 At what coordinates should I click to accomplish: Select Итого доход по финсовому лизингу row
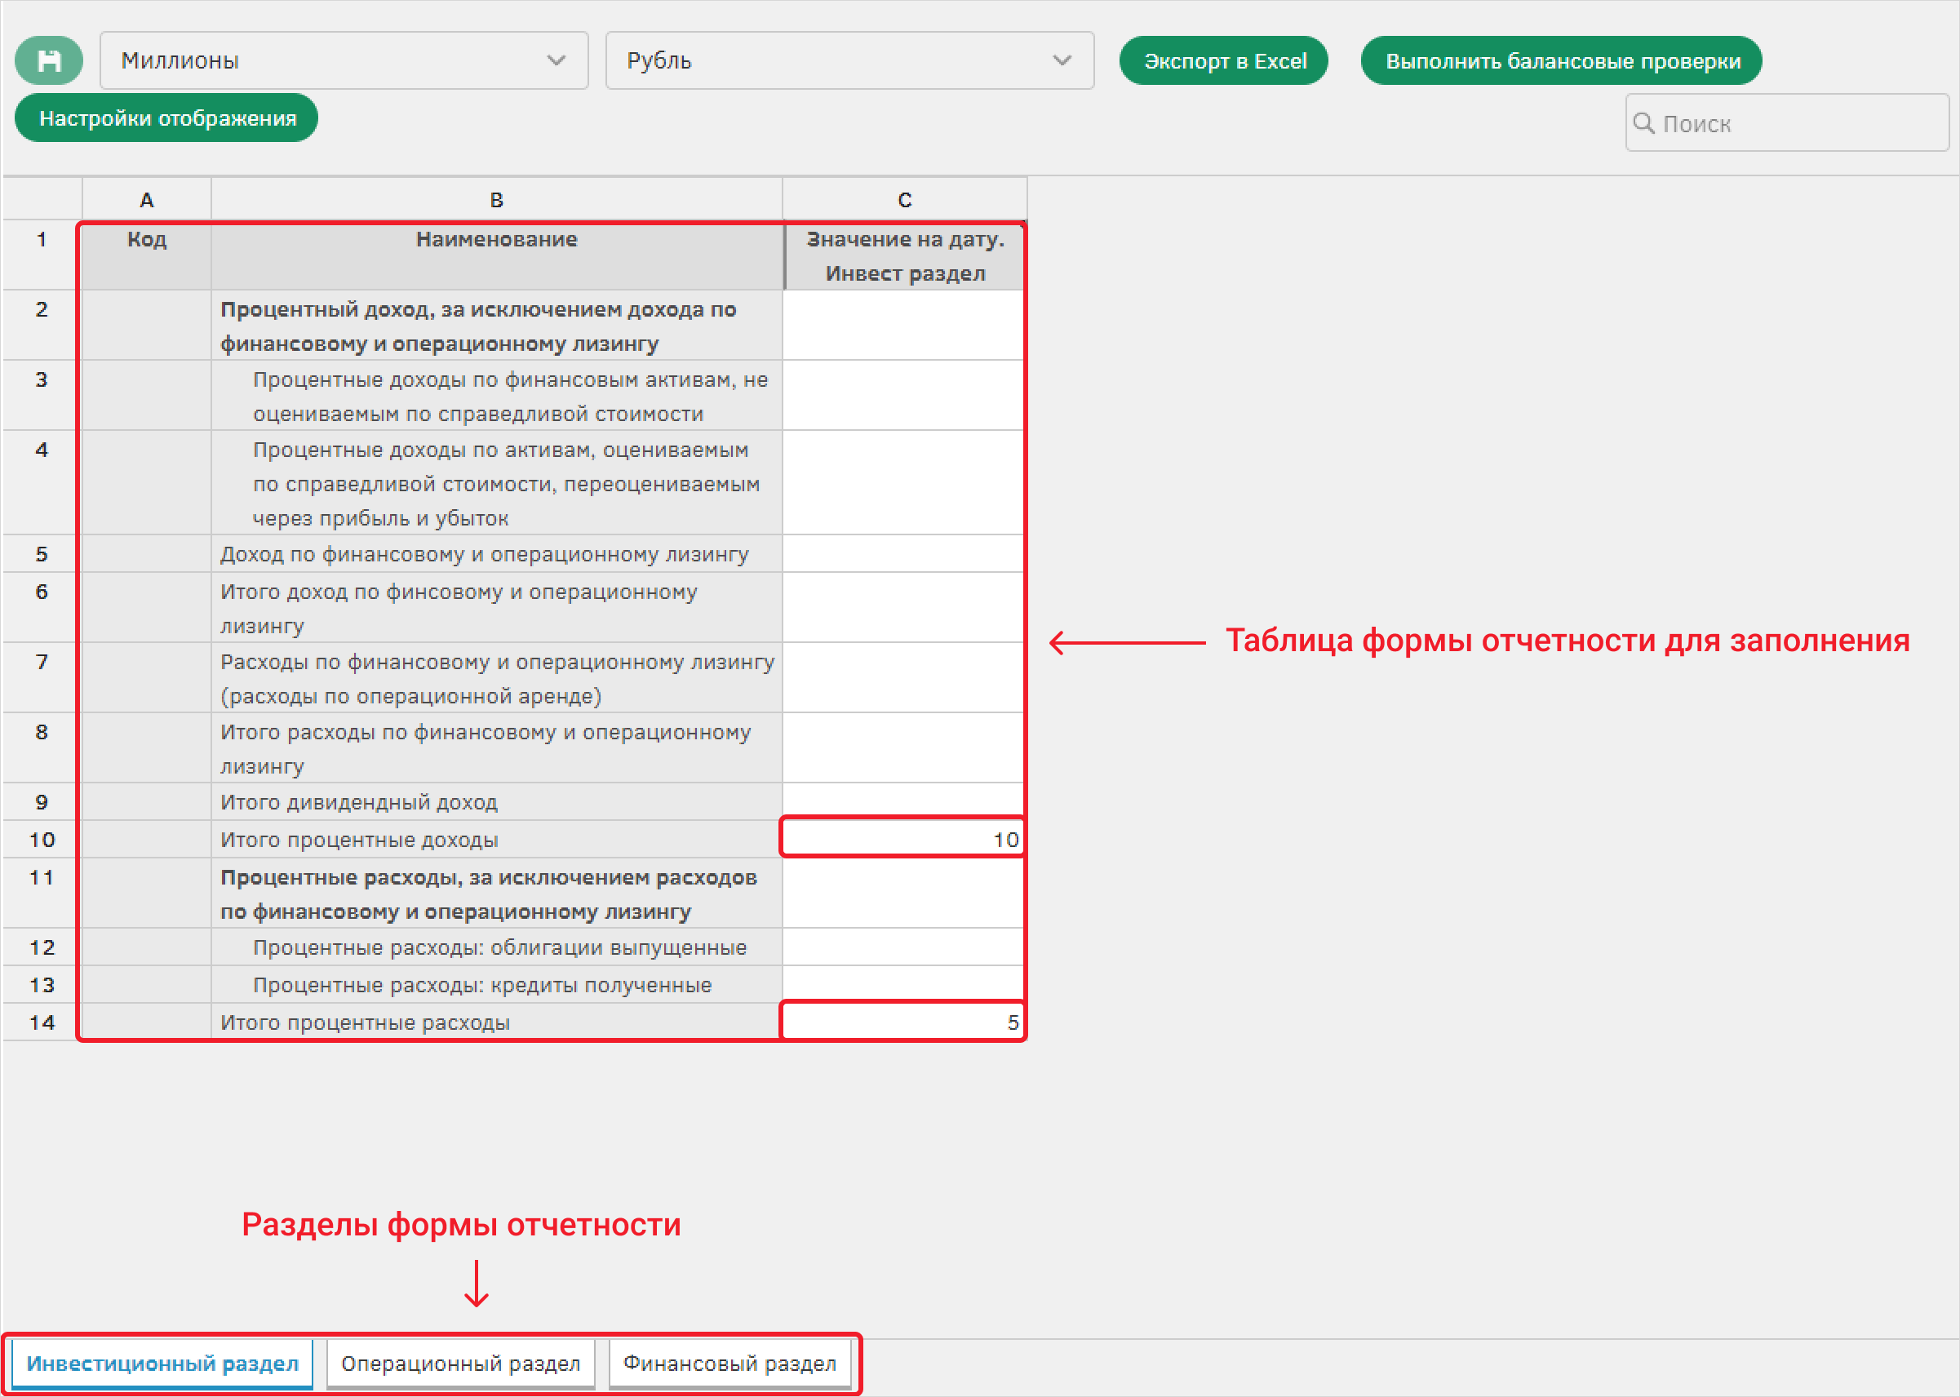pos(497,608)
